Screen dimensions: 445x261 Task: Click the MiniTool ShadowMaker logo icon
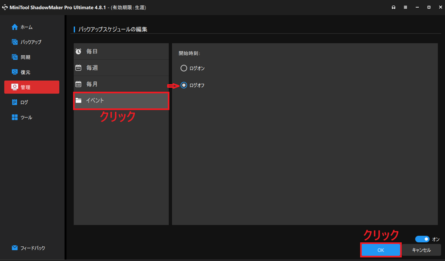point(5,8)
